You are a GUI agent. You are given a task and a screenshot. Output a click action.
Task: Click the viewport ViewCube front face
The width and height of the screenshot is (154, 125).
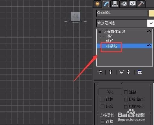click(75, 16)
